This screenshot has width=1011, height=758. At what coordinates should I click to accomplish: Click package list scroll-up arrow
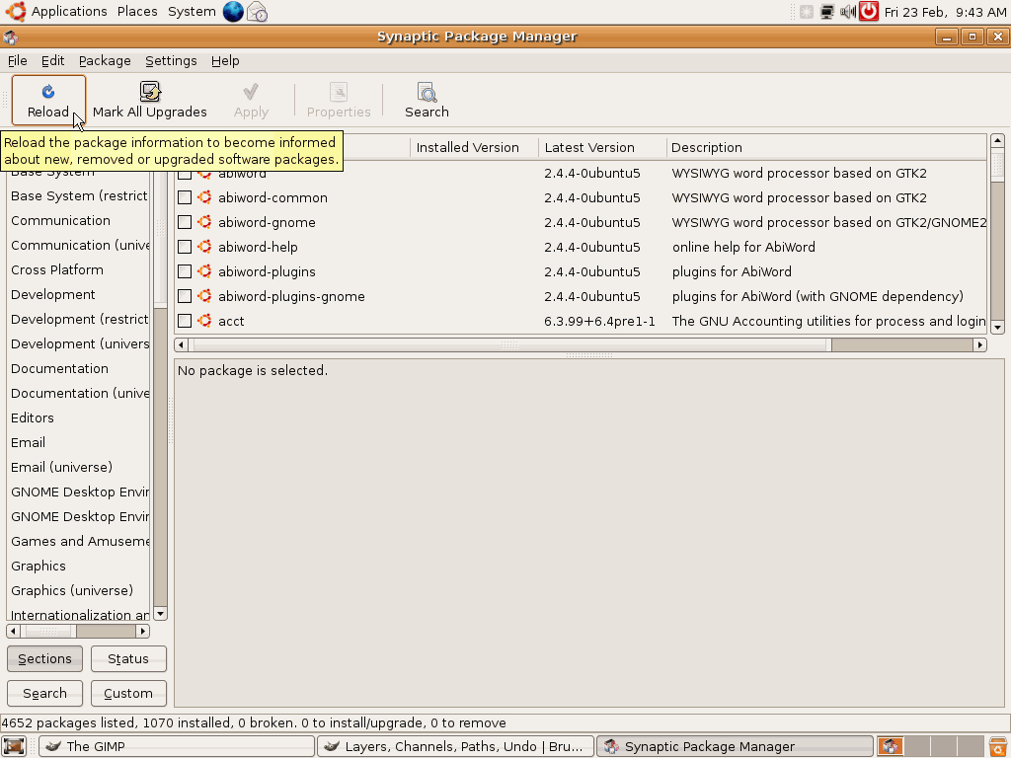click(x=997, y=140)
